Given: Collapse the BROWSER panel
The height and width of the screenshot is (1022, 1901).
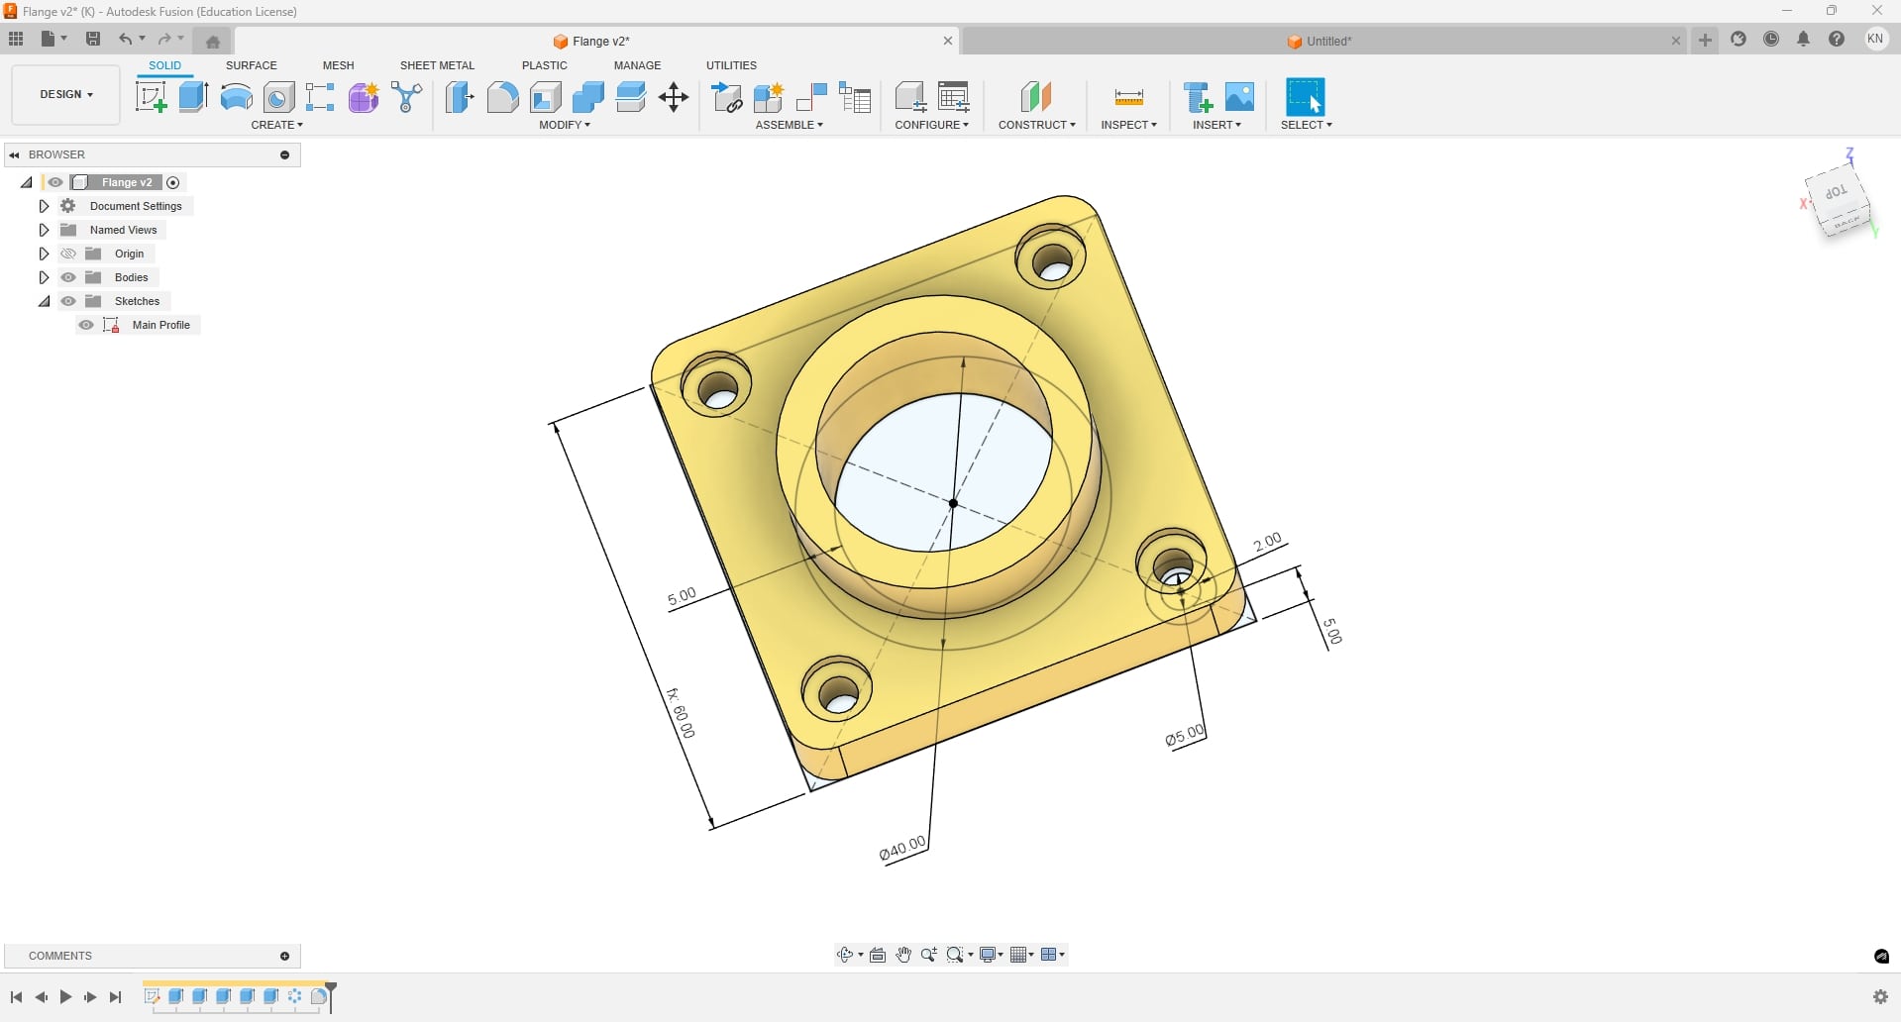Looking at the screenshot, I should pyautogui.click(x=15, y=154).
